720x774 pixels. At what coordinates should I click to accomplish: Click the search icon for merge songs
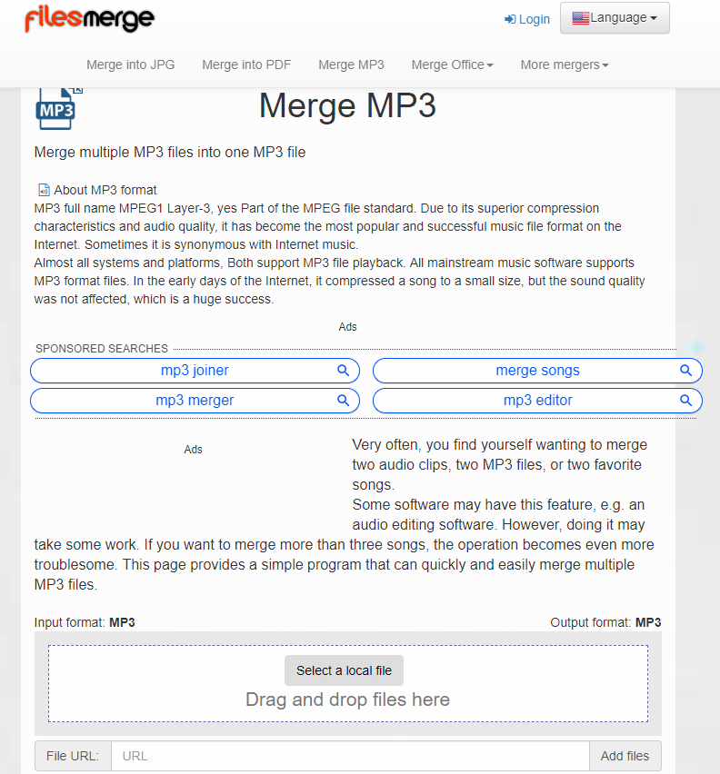(x=686, y=371)
